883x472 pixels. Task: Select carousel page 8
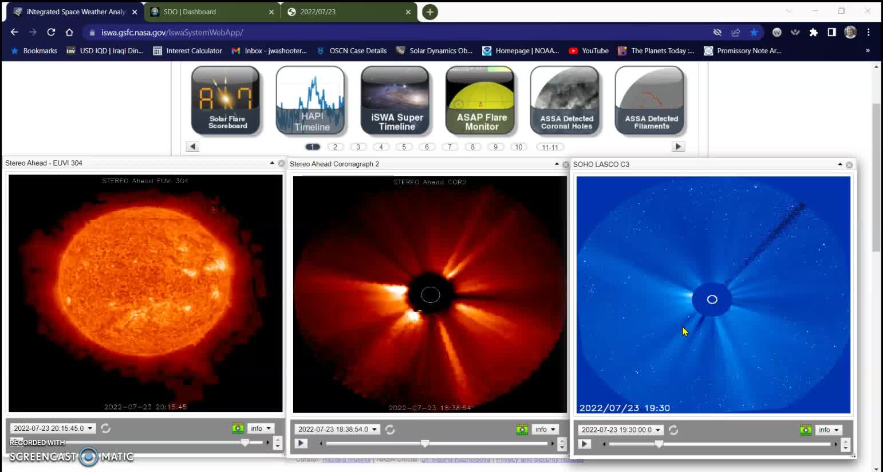tap(473, 147)
